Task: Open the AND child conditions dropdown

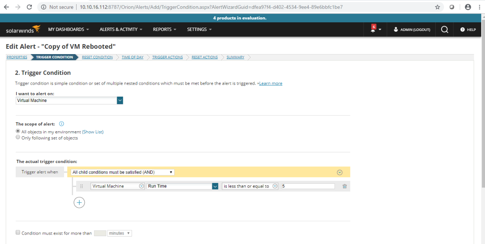Action: click(x=122, y=172)
